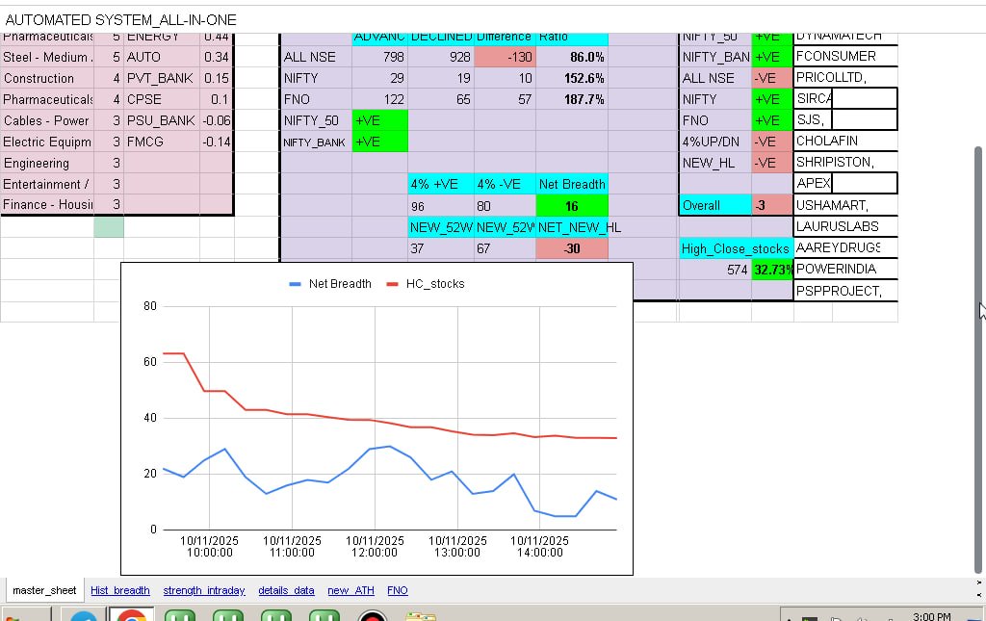Click the ALL NSE Difference cell -130

pos(505,57)
